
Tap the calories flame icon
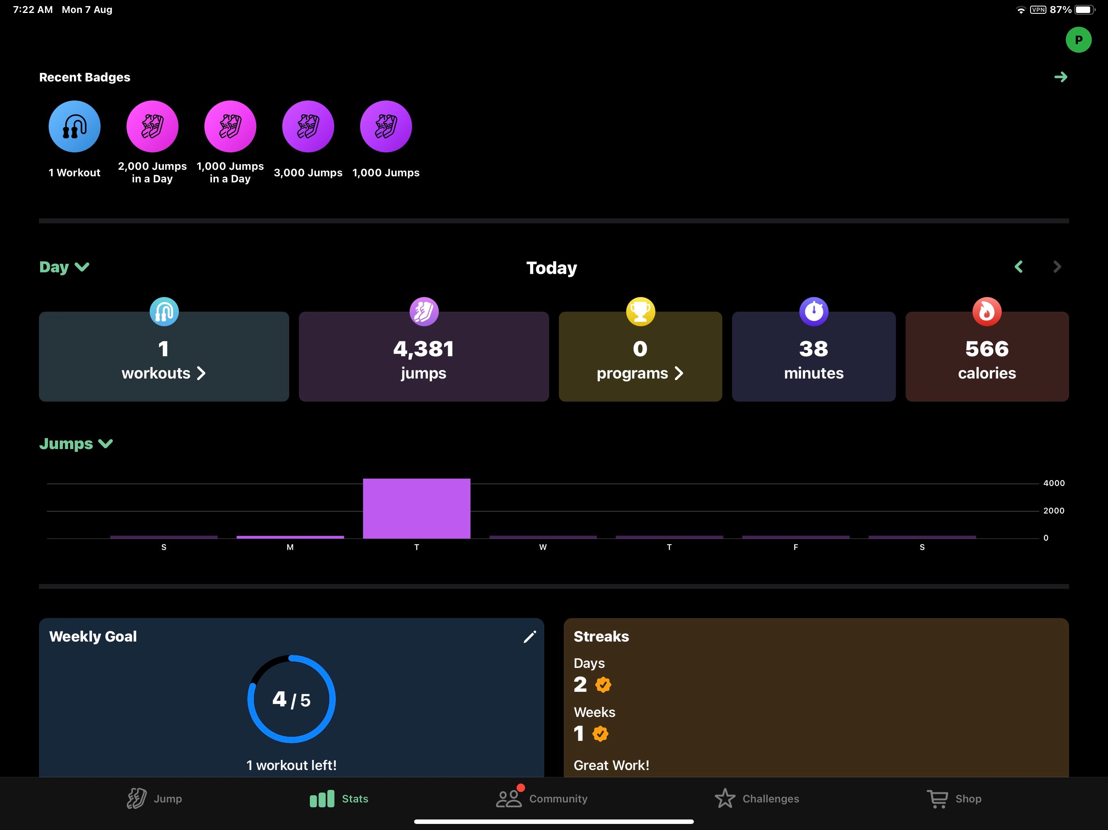click(986, 312)
